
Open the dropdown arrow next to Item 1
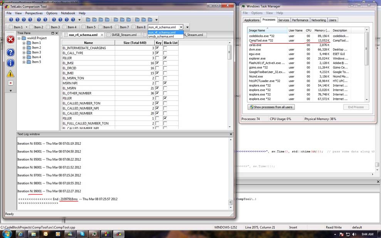click(x=27, y=27)
